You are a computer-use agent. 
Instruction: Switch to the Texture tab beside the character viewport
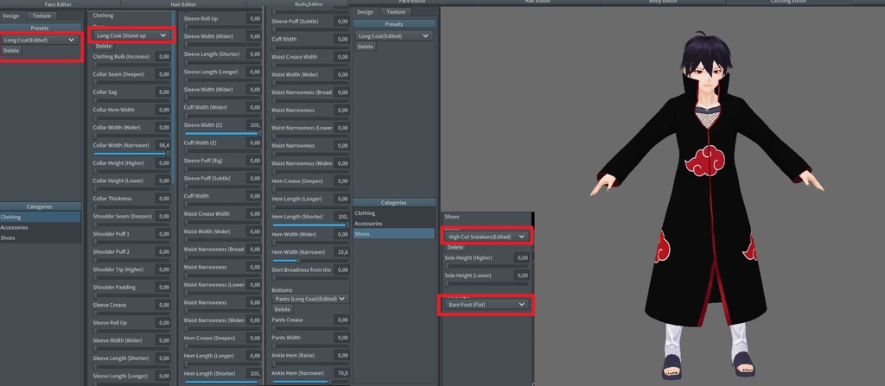point(396,12)
